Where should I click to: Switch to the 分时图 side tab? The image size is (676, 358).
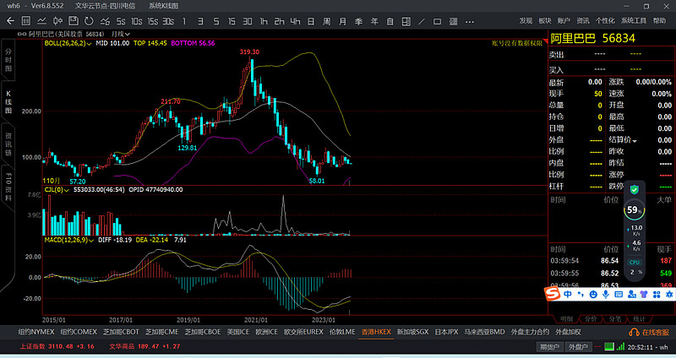click(x=8, y=60)
